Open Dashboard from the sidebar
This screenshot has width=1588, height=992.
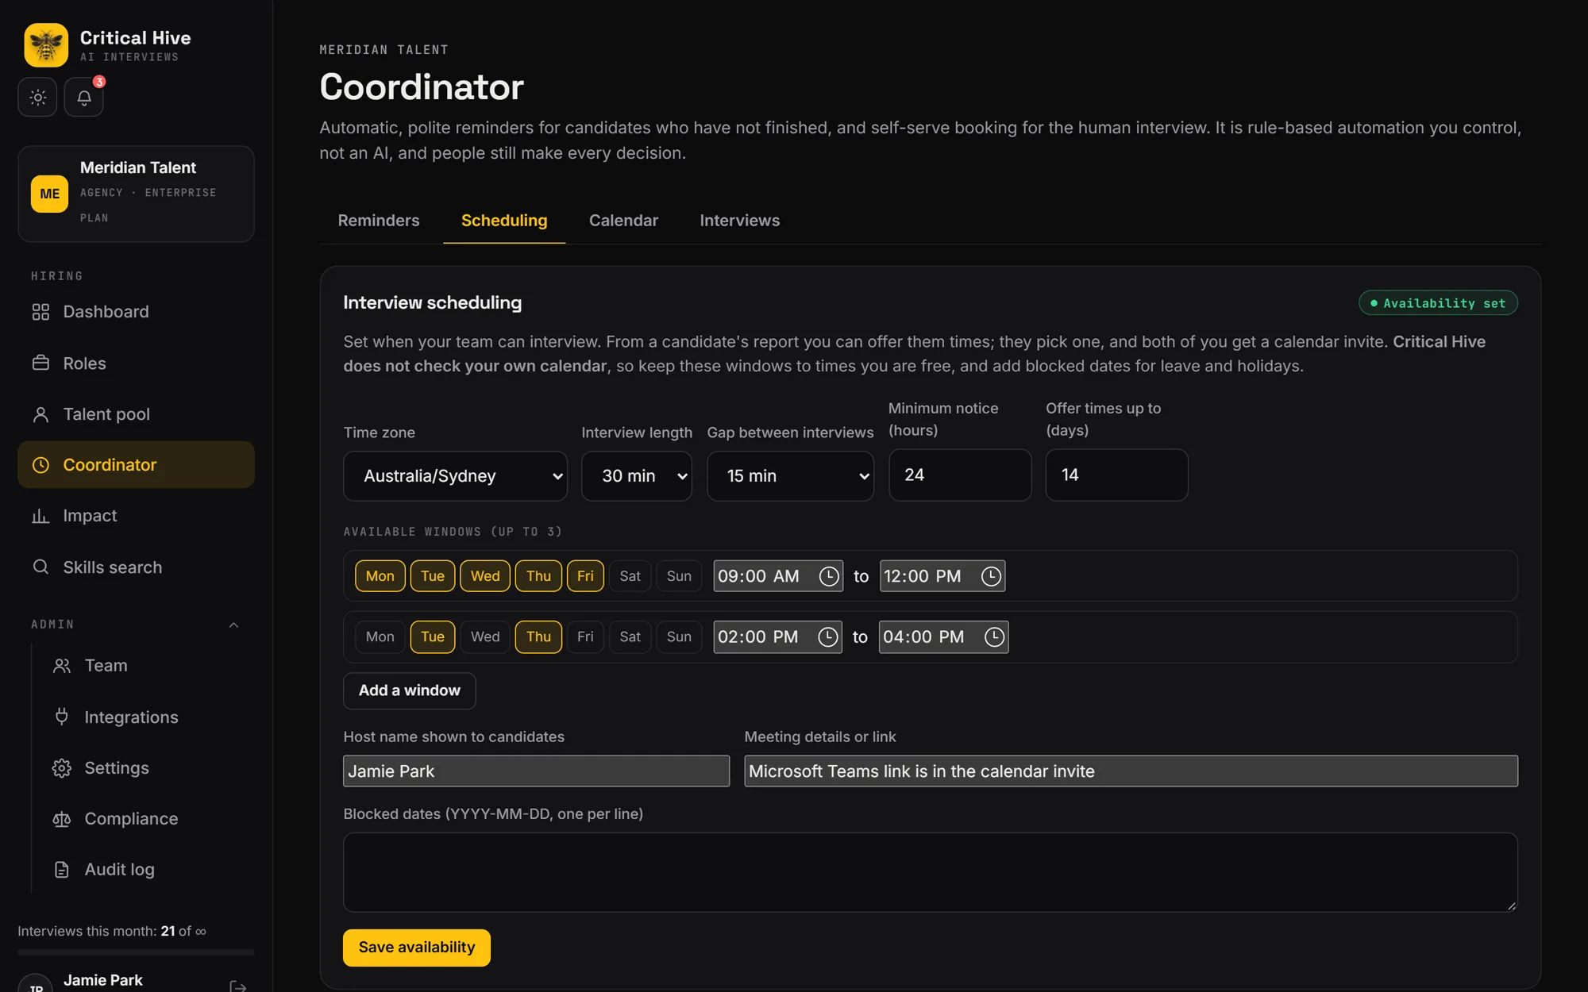(136, 312)
